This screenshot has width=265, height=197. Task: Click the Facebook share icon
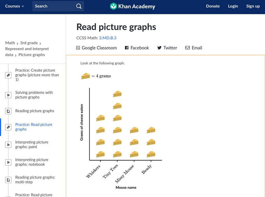point(127,48)
